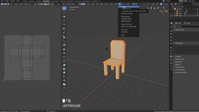
Task: Click the zoom magnifier navigation icon in viewport
Action: (x=158, y=8)
